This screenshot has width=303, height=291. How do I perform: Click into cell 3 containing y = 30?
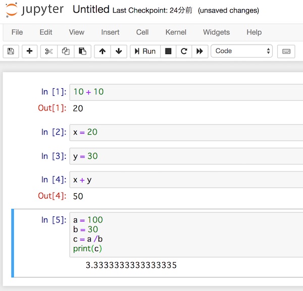coord(186,156)
